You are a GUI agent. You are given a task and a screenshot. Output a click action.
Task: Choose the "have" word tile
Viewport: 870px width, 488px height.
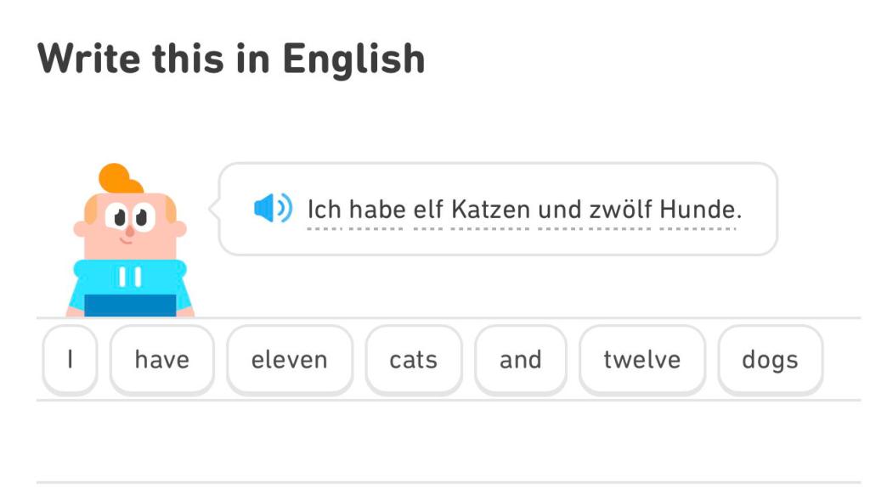point(161,360)
